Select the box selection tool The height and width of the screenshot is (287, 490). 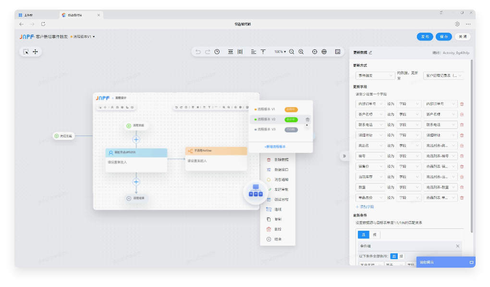[x=26, y=51]
